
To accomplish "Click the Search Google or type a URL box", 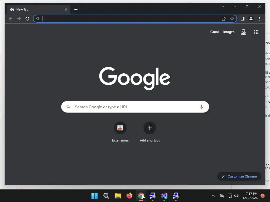I will point(135,107).
